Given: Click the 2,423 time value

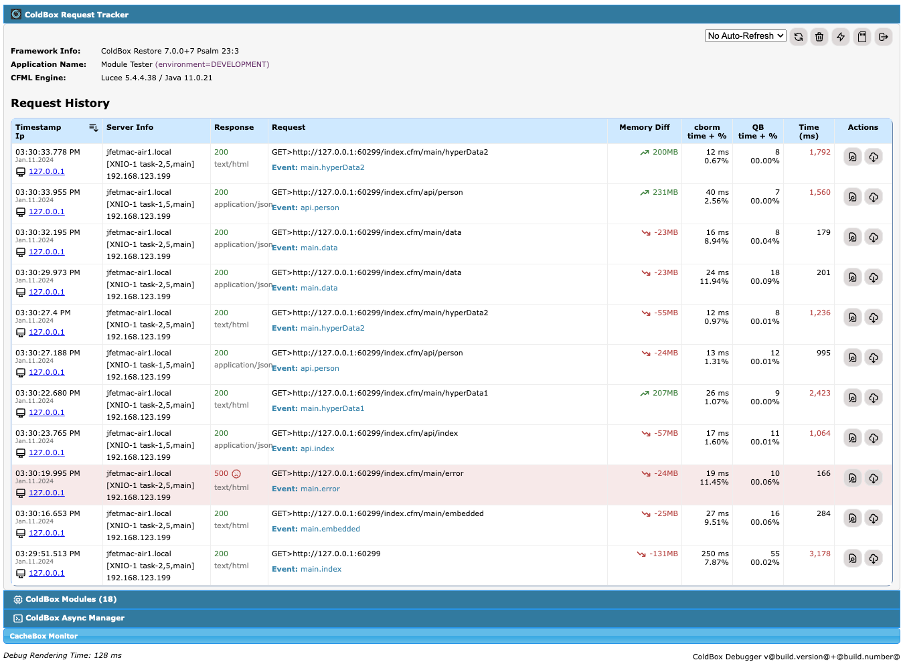Looking at the screenshot, I should 820,394.
